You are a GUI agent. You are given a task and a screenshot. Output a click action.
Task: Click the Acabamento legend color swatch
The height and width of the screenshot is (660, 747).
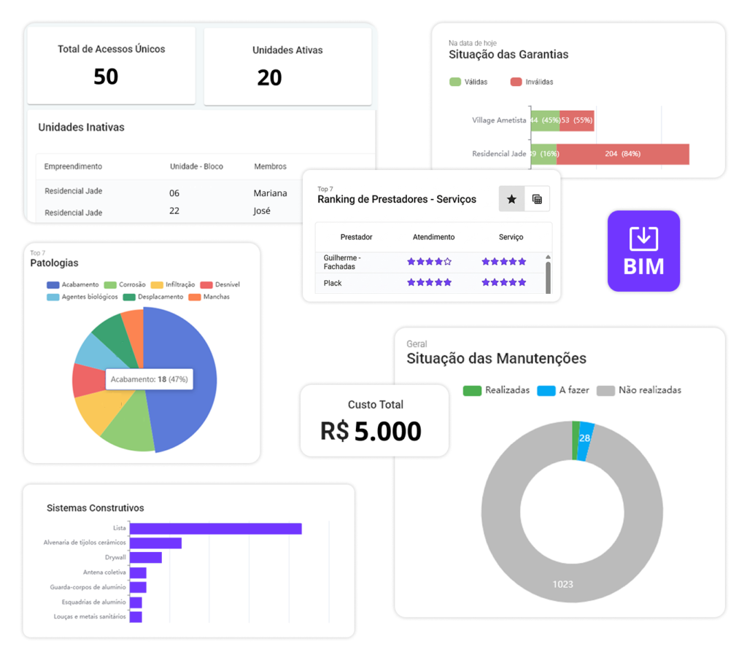point(53,284)
